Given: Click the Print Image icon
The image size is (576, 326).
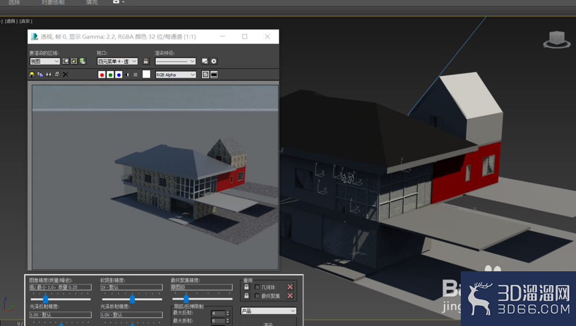Looking at the screenshot, I should pos(57,75).
